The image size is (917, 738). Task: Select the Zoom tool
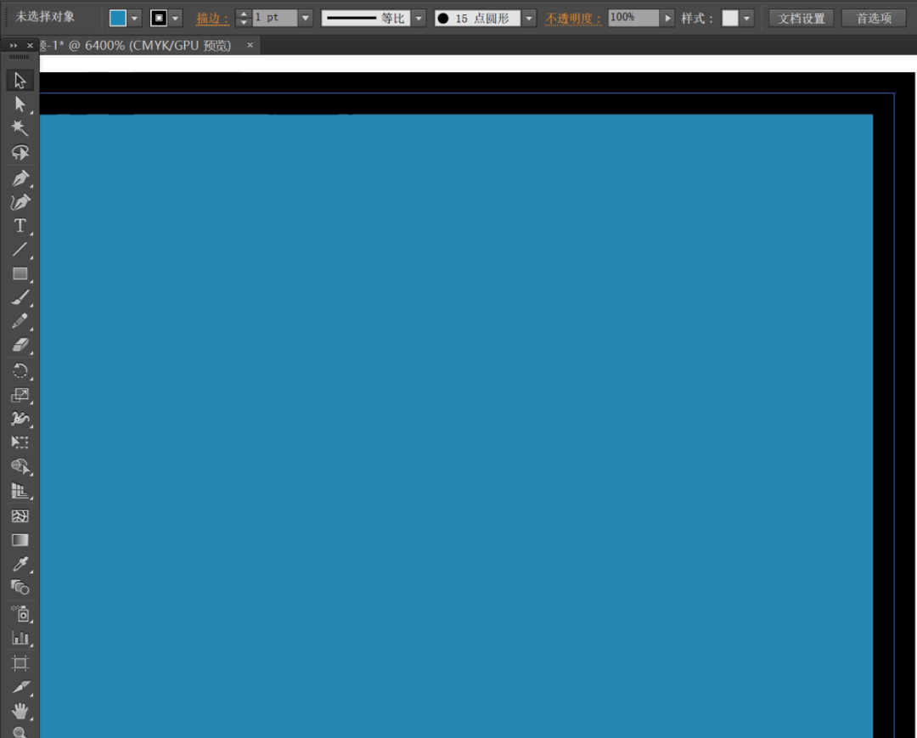[x=20, y=731]
